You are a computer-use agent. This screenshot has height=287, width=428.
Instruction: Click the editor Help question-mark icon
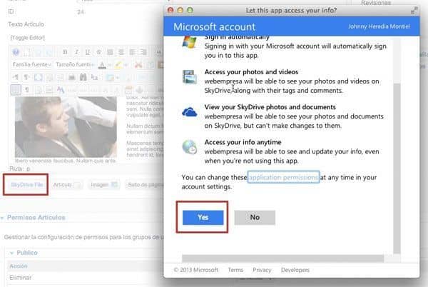point(16,52)
